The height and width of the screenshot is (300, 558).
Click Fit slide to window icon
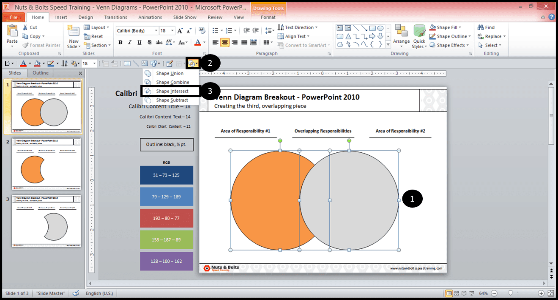point(550,293)
